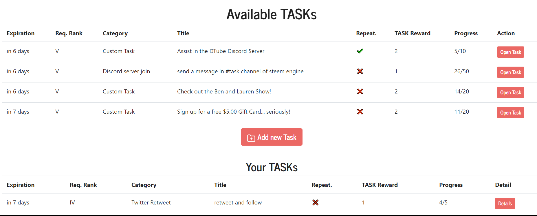Click 'in 7 days' expiration of Gift Card task
The height and width of the screenshot is (216, 537).
[18, 112]
